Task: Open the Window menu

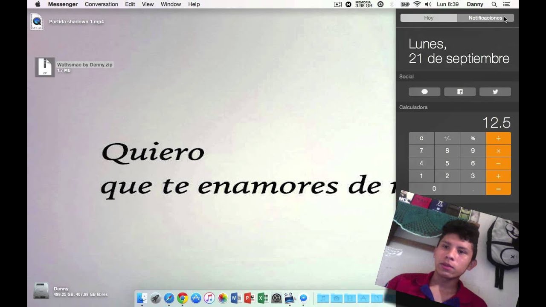Action: pos(171,4)
